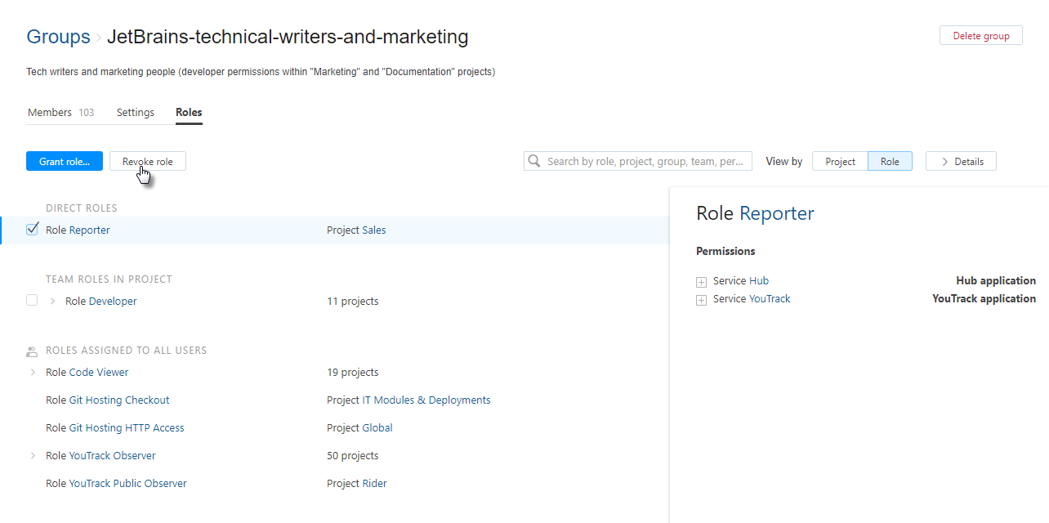Open the Members tab
Screen dimensions: 1049x523
(50, 113)
